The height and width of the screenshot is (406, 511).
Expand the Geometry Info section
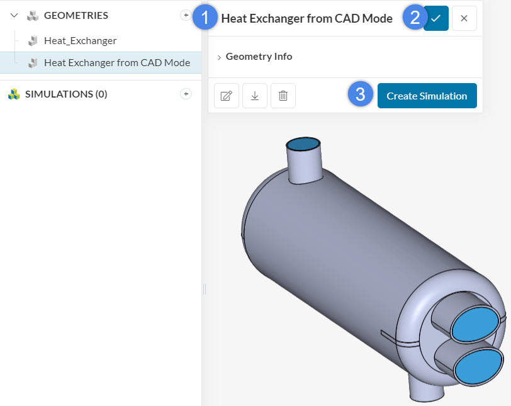click(258, 57)
